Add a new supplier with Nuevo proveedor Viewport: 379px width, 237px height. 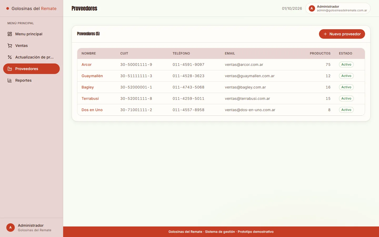pyautogui.click(x=342, y=34)
